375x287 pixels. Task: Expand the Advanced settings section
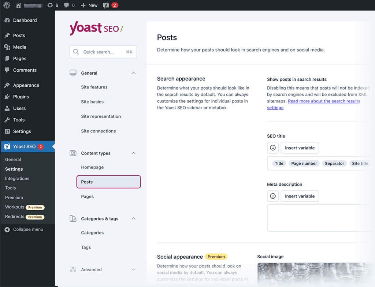click(133, 269)
